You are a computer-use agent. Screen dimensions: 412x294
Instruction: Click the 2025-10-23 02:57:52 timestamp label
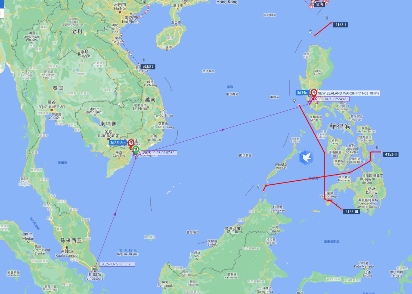click(159, 153)
